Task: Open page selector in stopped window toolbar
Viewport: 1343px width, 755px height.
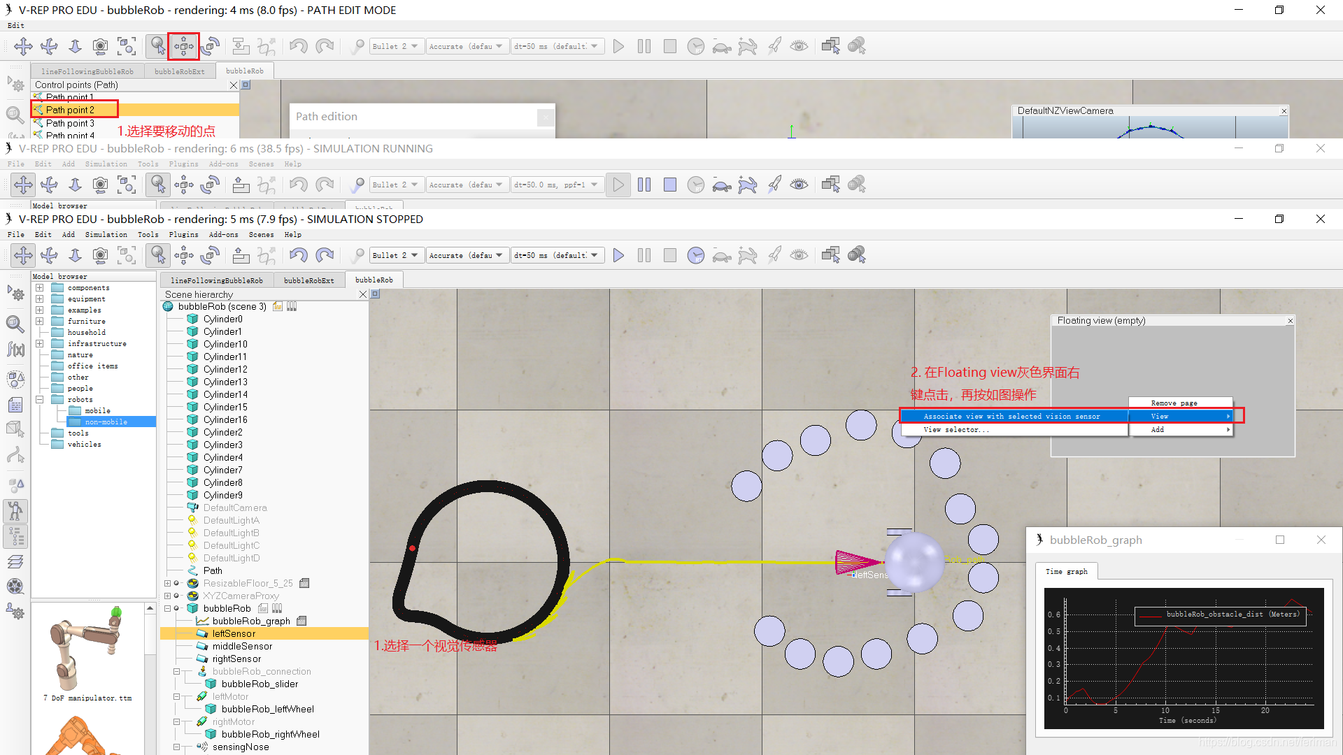Action: coord(830,255)
